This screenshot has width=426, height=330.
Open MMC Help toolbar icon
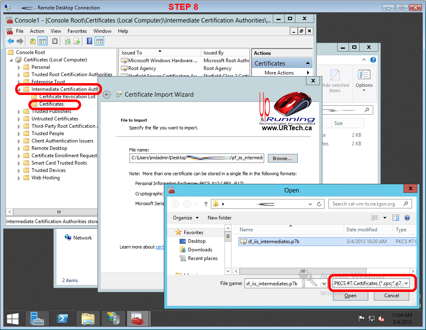90,41
